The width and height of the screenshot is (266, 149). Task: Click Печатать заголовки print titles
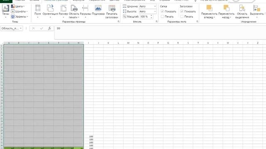point(112,12)
